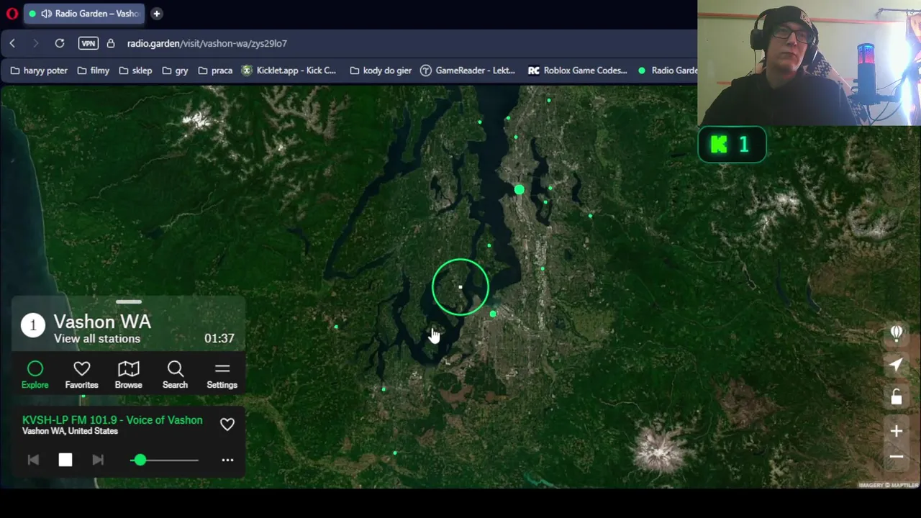The image size is (921, 518).
Task: Open the Settings tab
Action: 222,375
